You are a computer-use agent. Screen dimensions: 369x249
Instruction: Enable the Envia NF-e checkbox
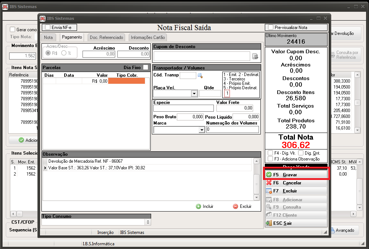[x=48, y=27]
